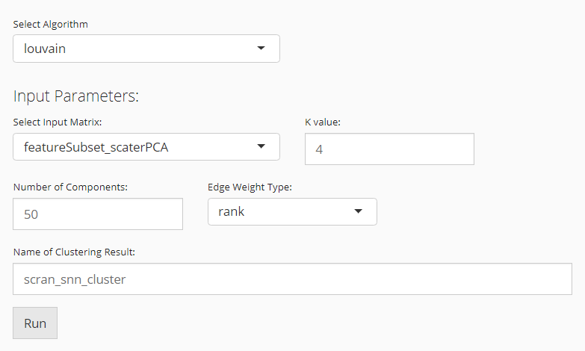
Task: Click the arrow beside rank
Action: (x=358, y=211)
